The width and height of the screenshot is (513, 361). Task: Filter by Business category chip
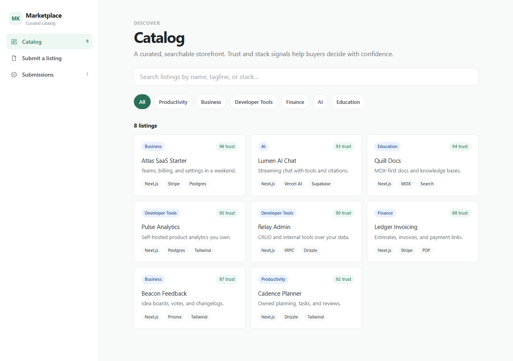coord(211,102)
